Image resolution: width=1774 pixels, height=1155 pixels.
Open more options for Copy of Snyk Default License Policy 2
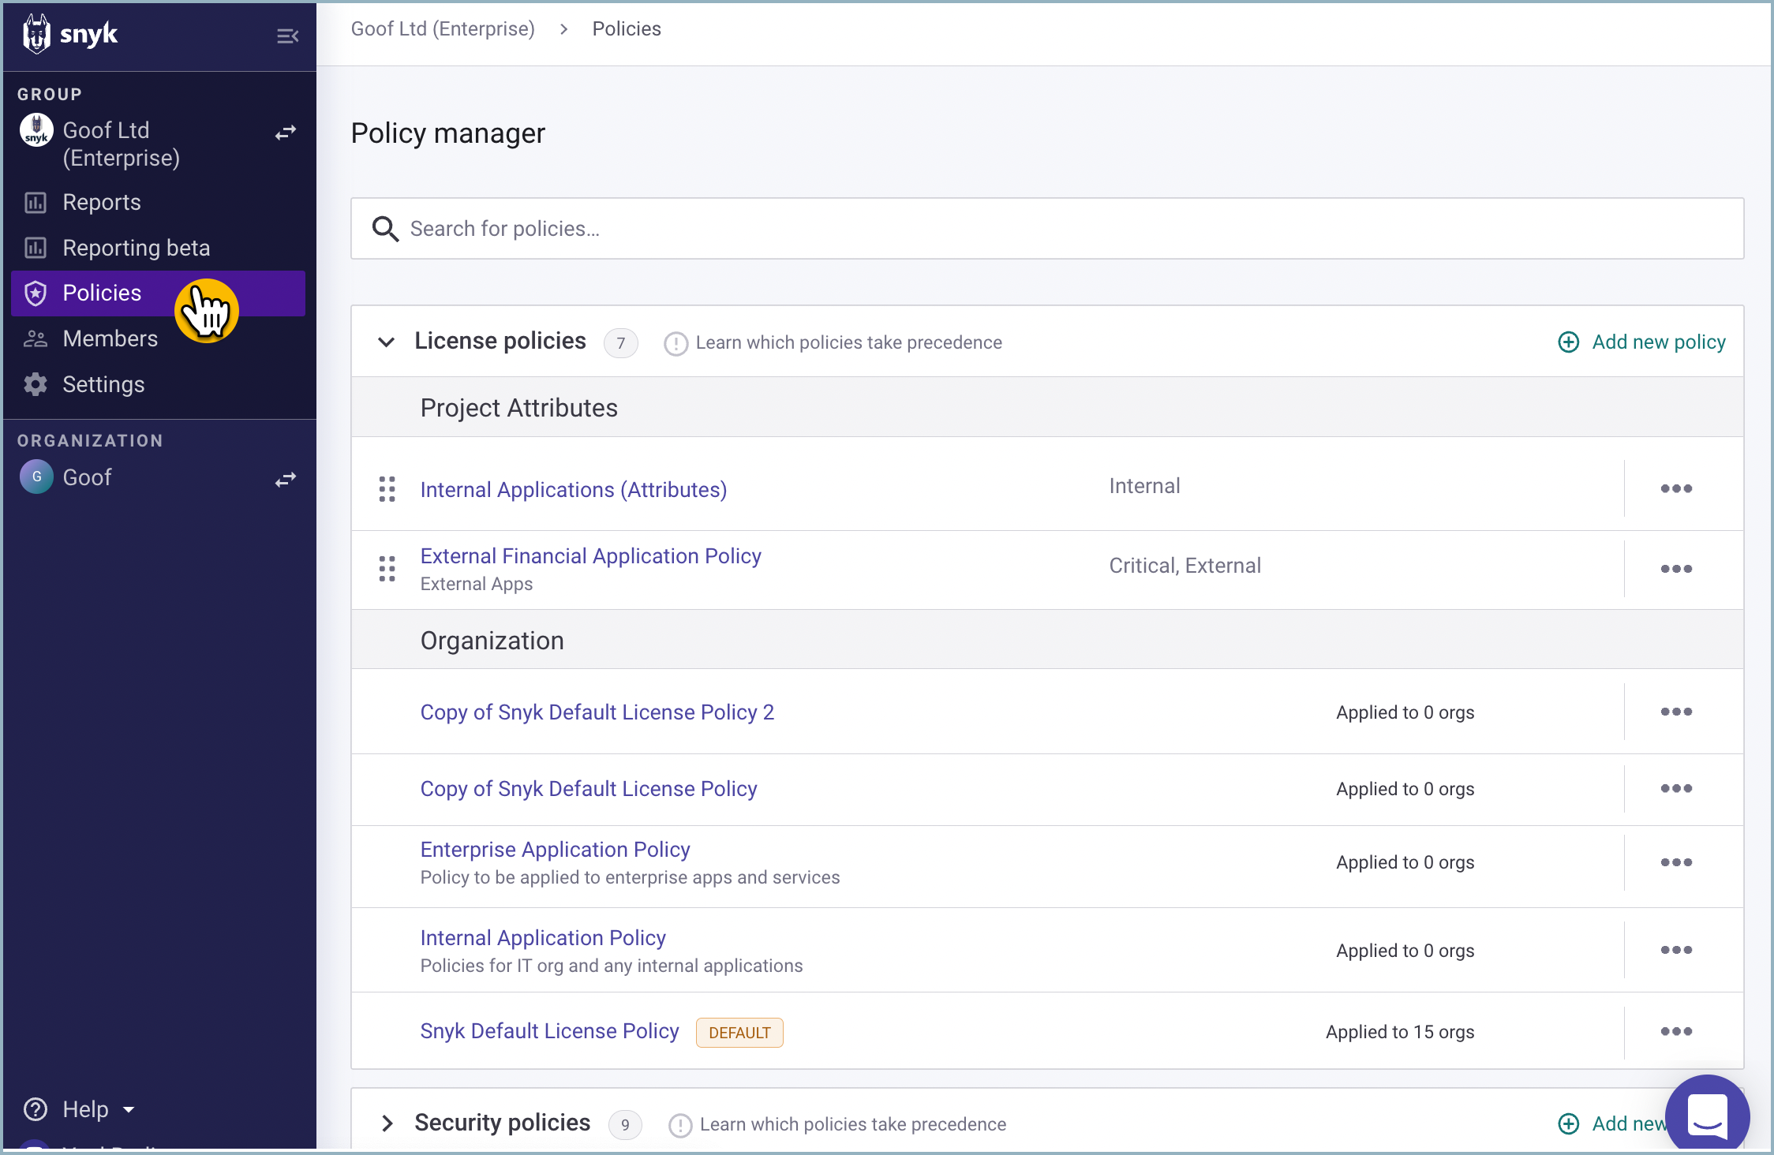[1676, 712]
